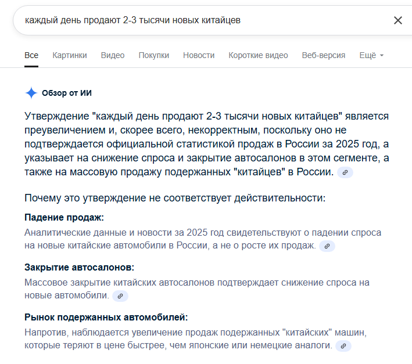The width and height of the screenshot is (412, 364).
Task: Click the search input field
Action: coord(198,20)
